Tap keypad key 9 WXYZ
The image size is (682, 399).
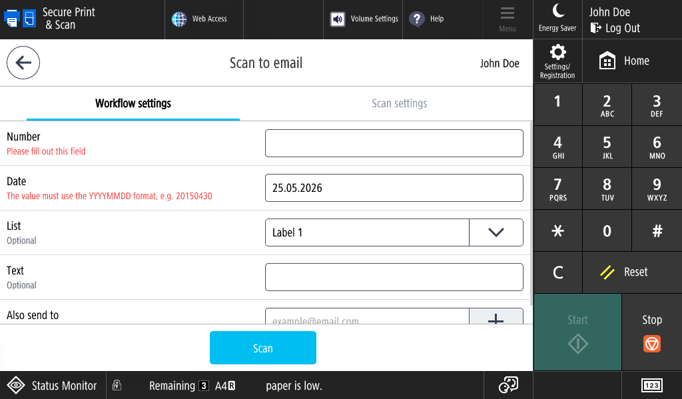point(657,189)
